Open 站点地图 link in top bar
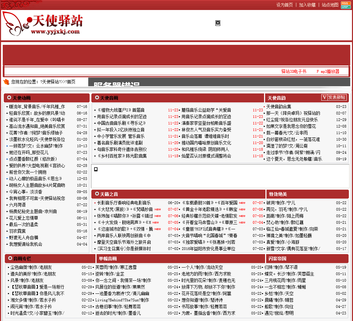The image size is (353, 321). (x=330, y=5)
